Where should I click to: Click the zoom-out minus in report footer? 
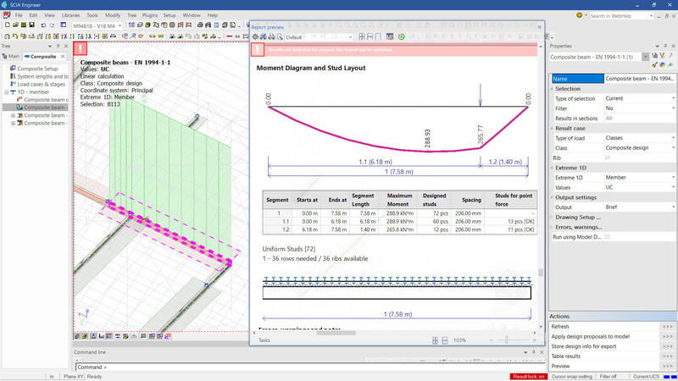(492, 340)
